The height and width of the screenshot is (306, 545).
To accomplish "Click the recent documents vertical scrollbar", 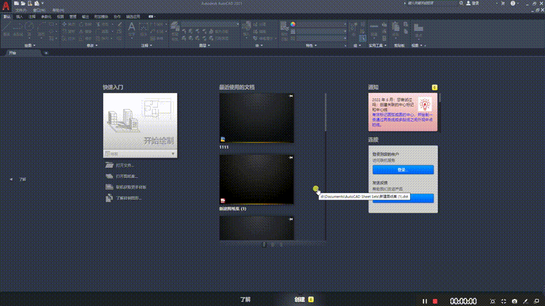I will 325,112.
